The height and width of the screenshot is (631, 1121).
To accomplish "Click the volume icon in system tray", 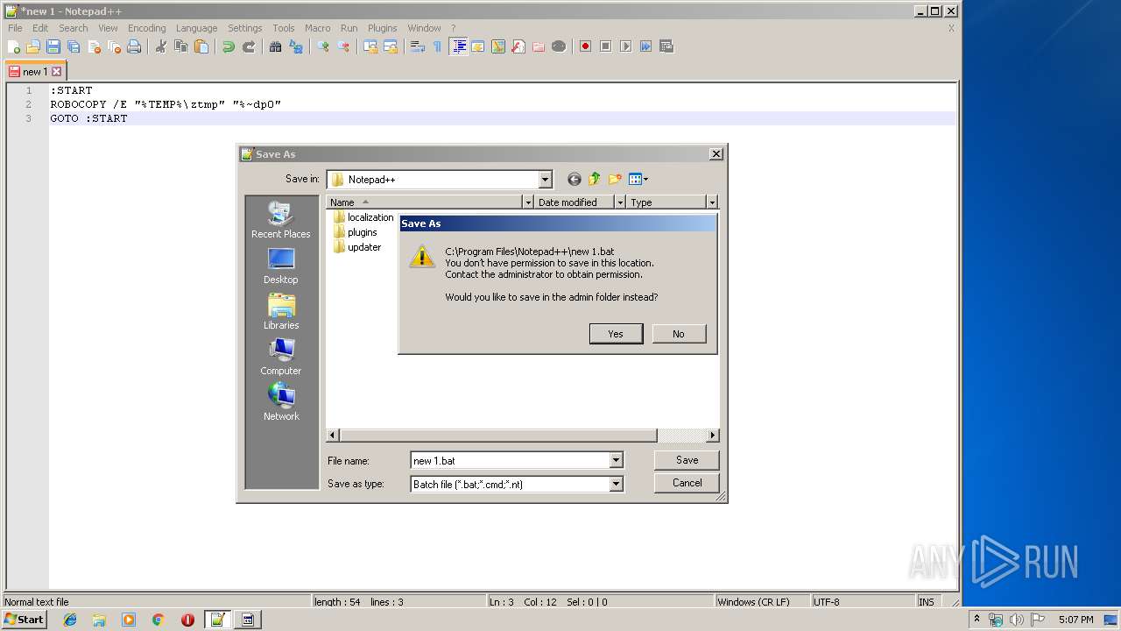I will click(x=1017, y=620).
